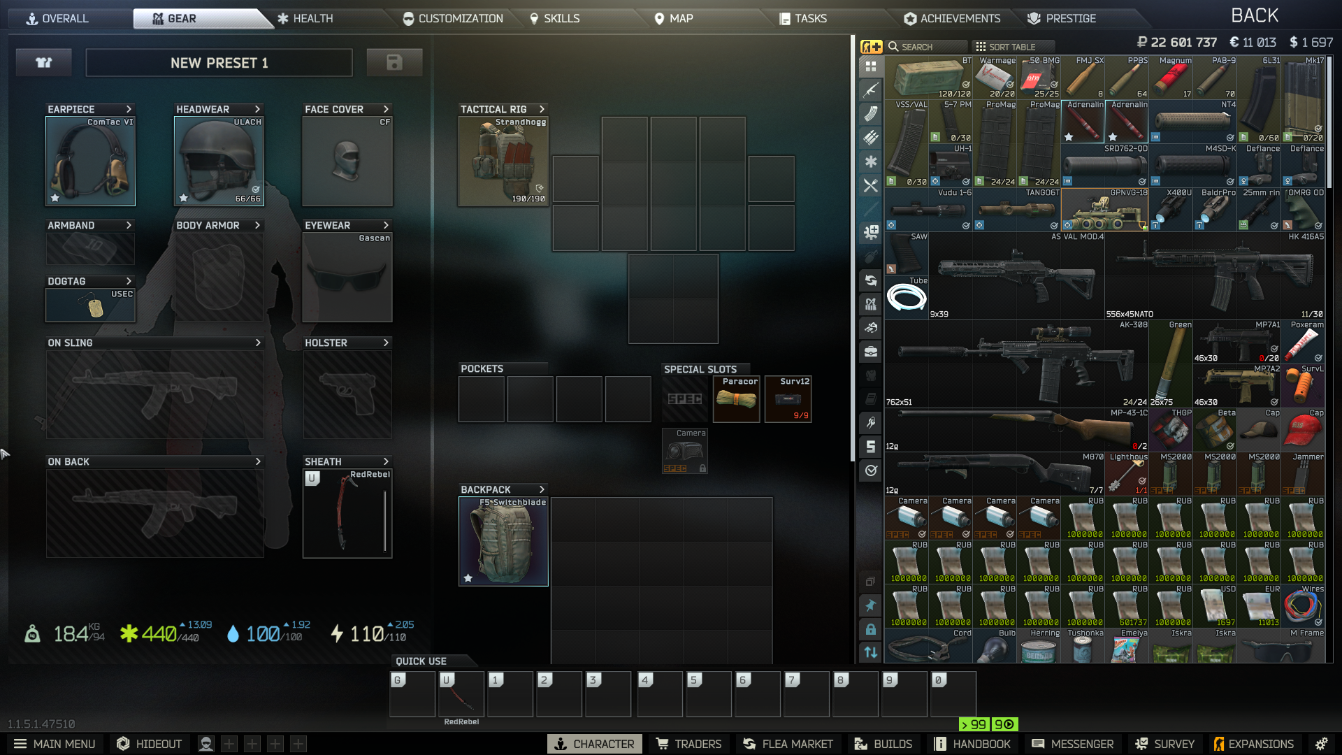The width and height of the screenshot is (1342, 755).
Task: Open the Flea Market
Action: click(x=788, y=744)
